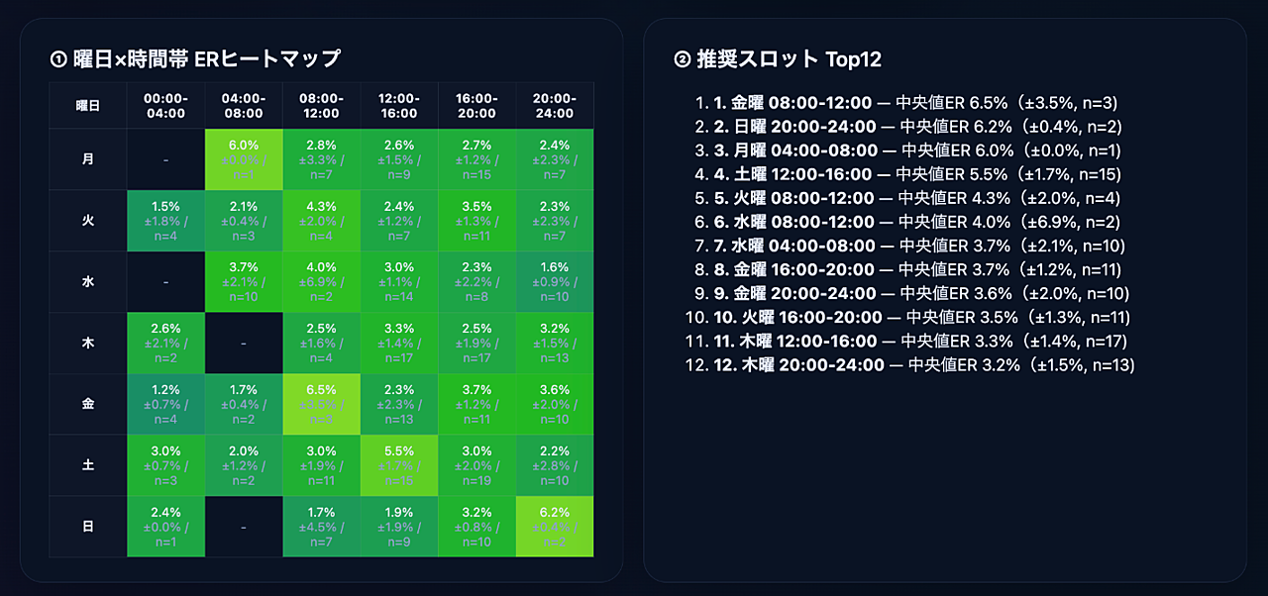
Task: Click the 20:00-24:00 column header
Action: point(554,106)
